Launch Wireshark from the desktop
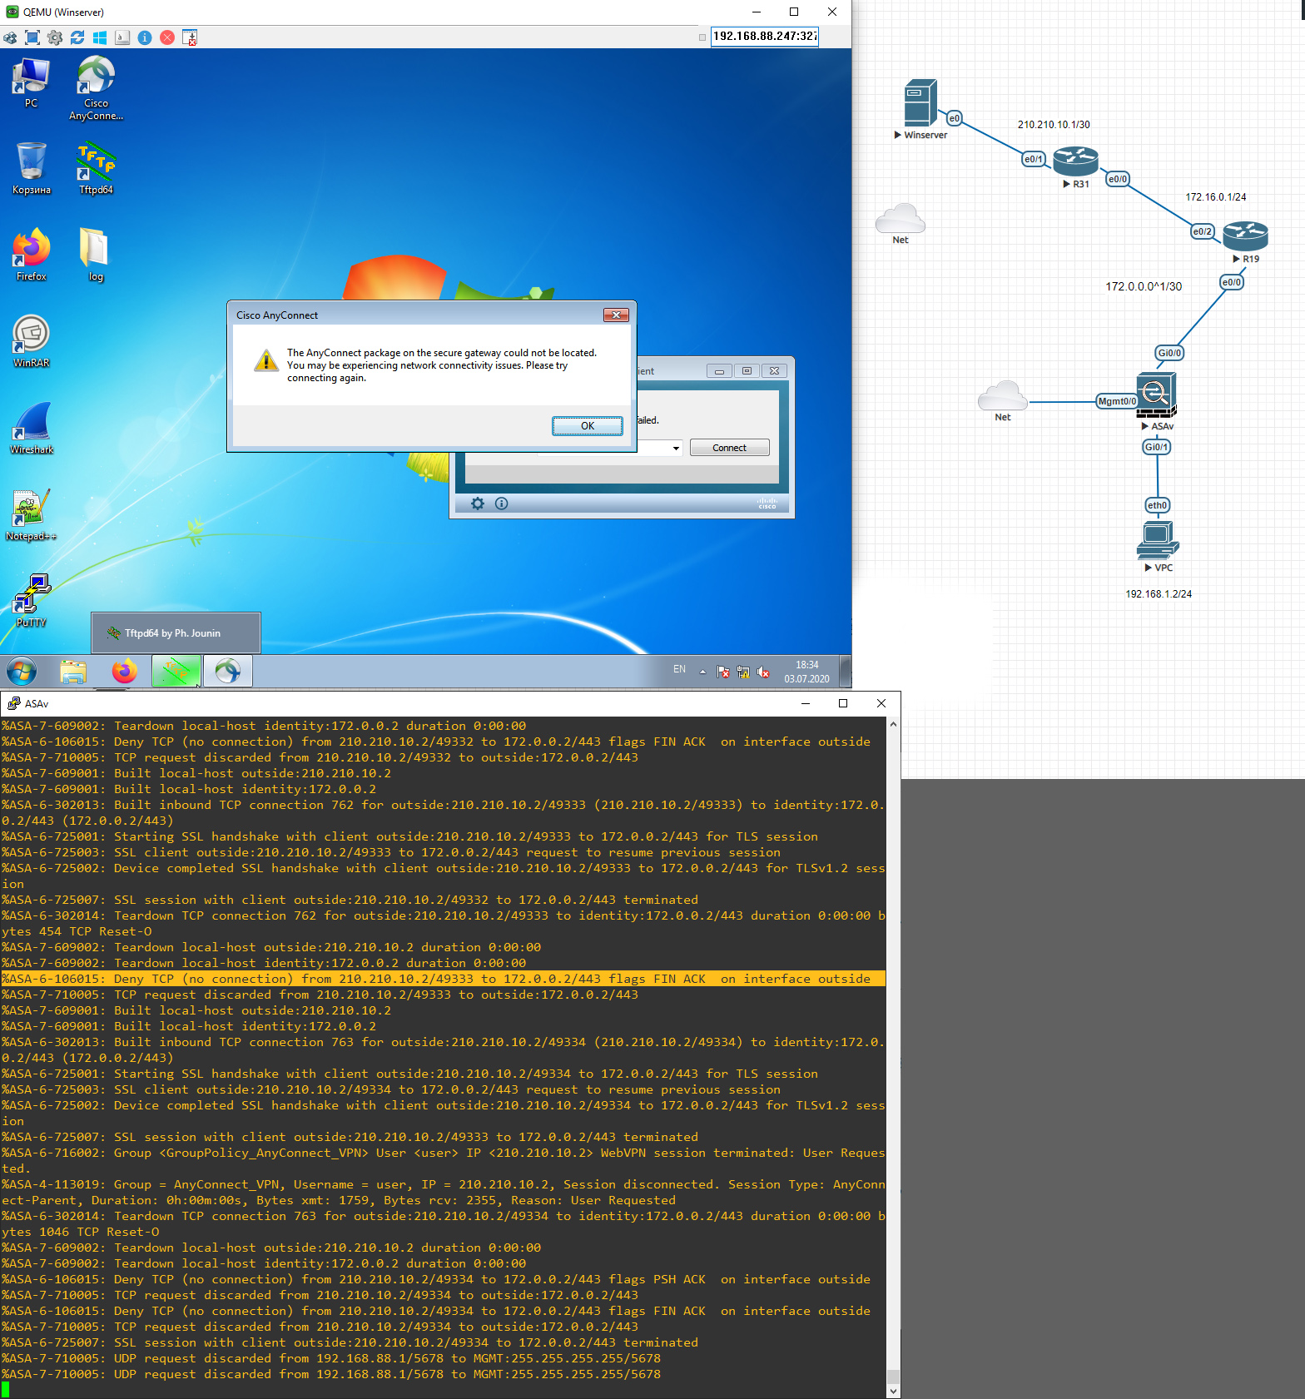The image size is (1305, 1399). point(32,428)
